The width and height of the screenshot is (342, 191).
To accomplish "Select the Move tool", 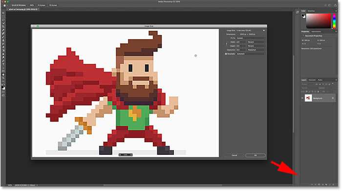I will (x=3, y=13).
